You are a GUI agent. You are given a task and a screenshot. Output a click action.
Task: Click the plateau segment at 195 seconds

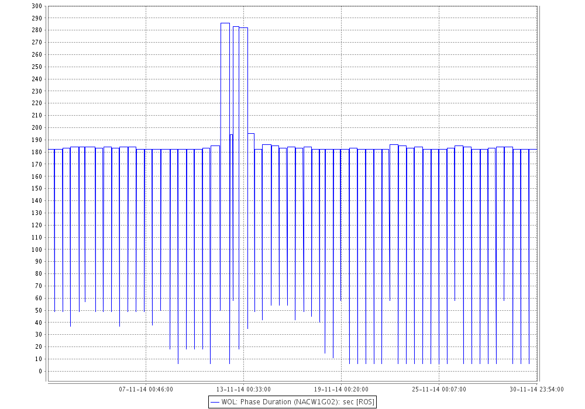(251, 133)
